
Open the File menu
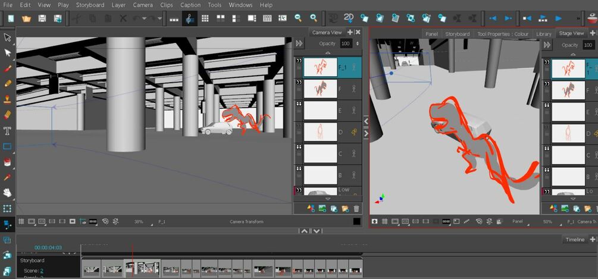coord(8,5)
